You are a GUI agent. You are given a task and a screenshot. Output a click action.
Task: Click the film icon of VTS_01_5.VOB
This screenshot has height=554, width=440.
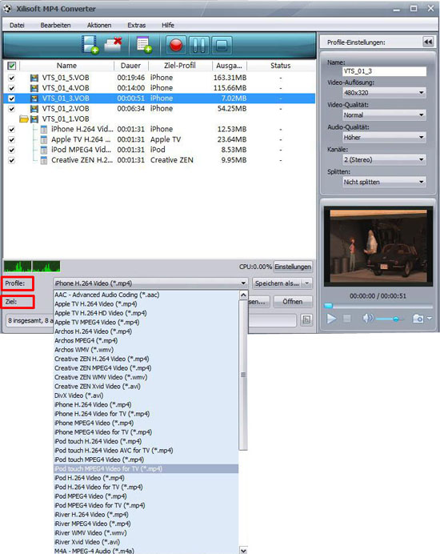click(x=34, y=78)
